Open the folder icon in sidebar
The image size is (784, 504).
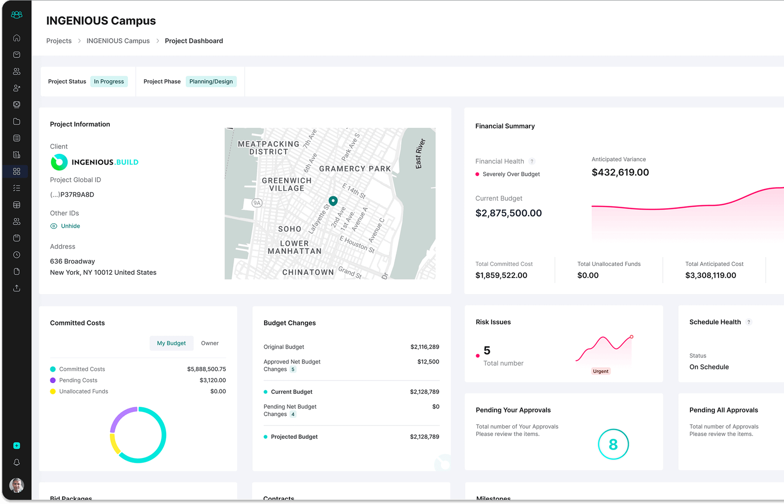[17, 121]
